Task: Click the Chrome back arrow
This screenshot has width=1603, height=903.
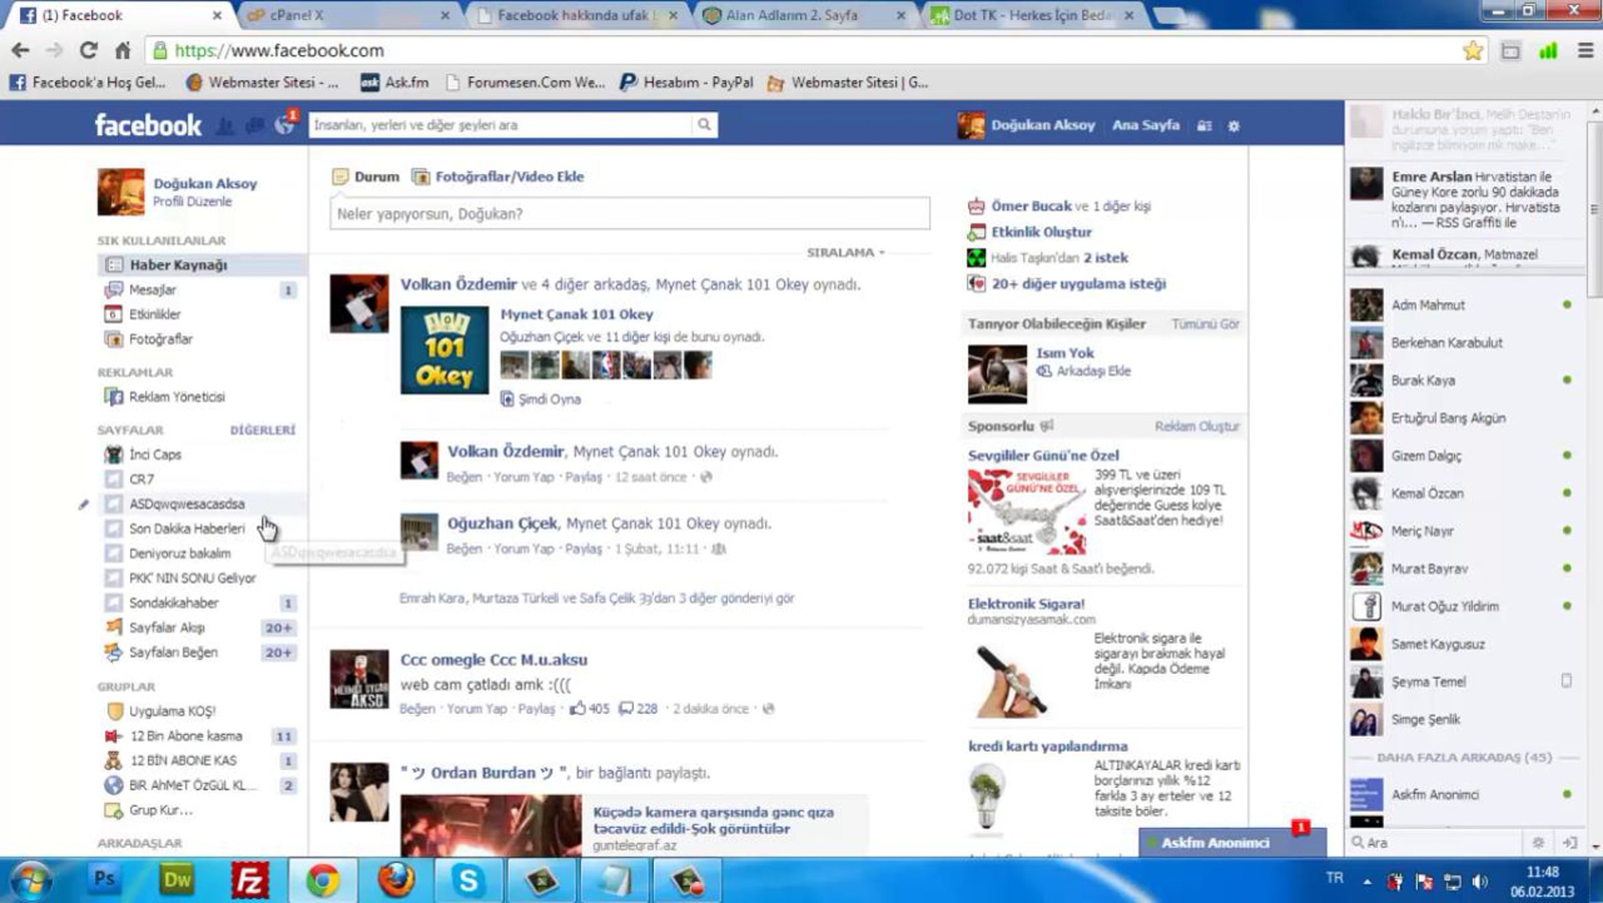Action: (21, 50)
